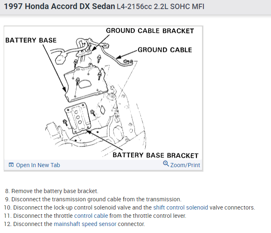Click the BATTERY BASE BRACKET diagram label

pyautogui.click(x=155, y=155)
